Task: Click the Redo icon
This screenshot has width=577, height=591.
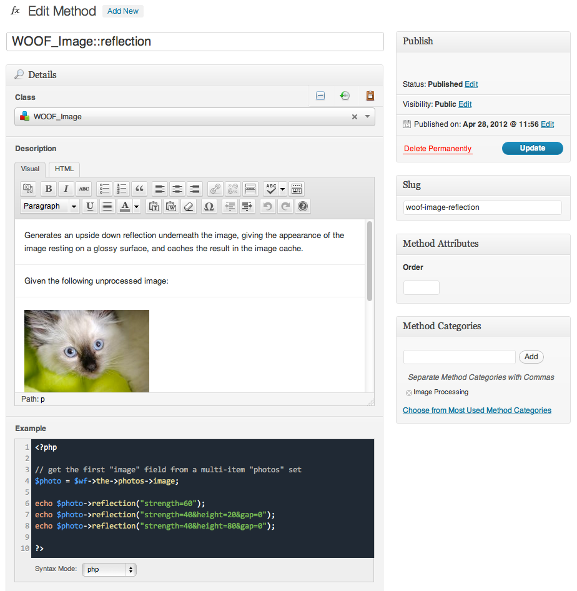Action: (x=285, y=206)
